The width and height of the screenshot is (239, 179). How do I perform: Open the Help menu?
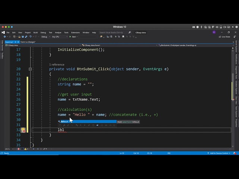(x=94, y=32)
